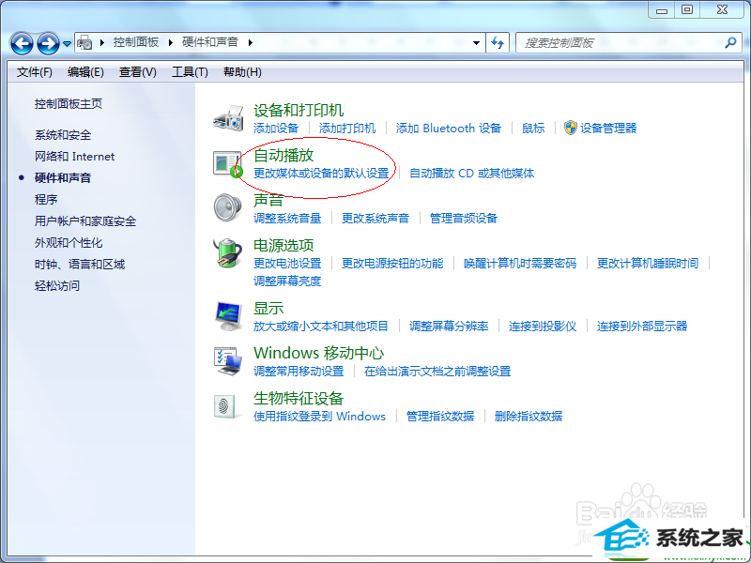Screen dimensions: 751x563
Task: Click the Windows 移动中心 heading
Action: coord(318,354)
